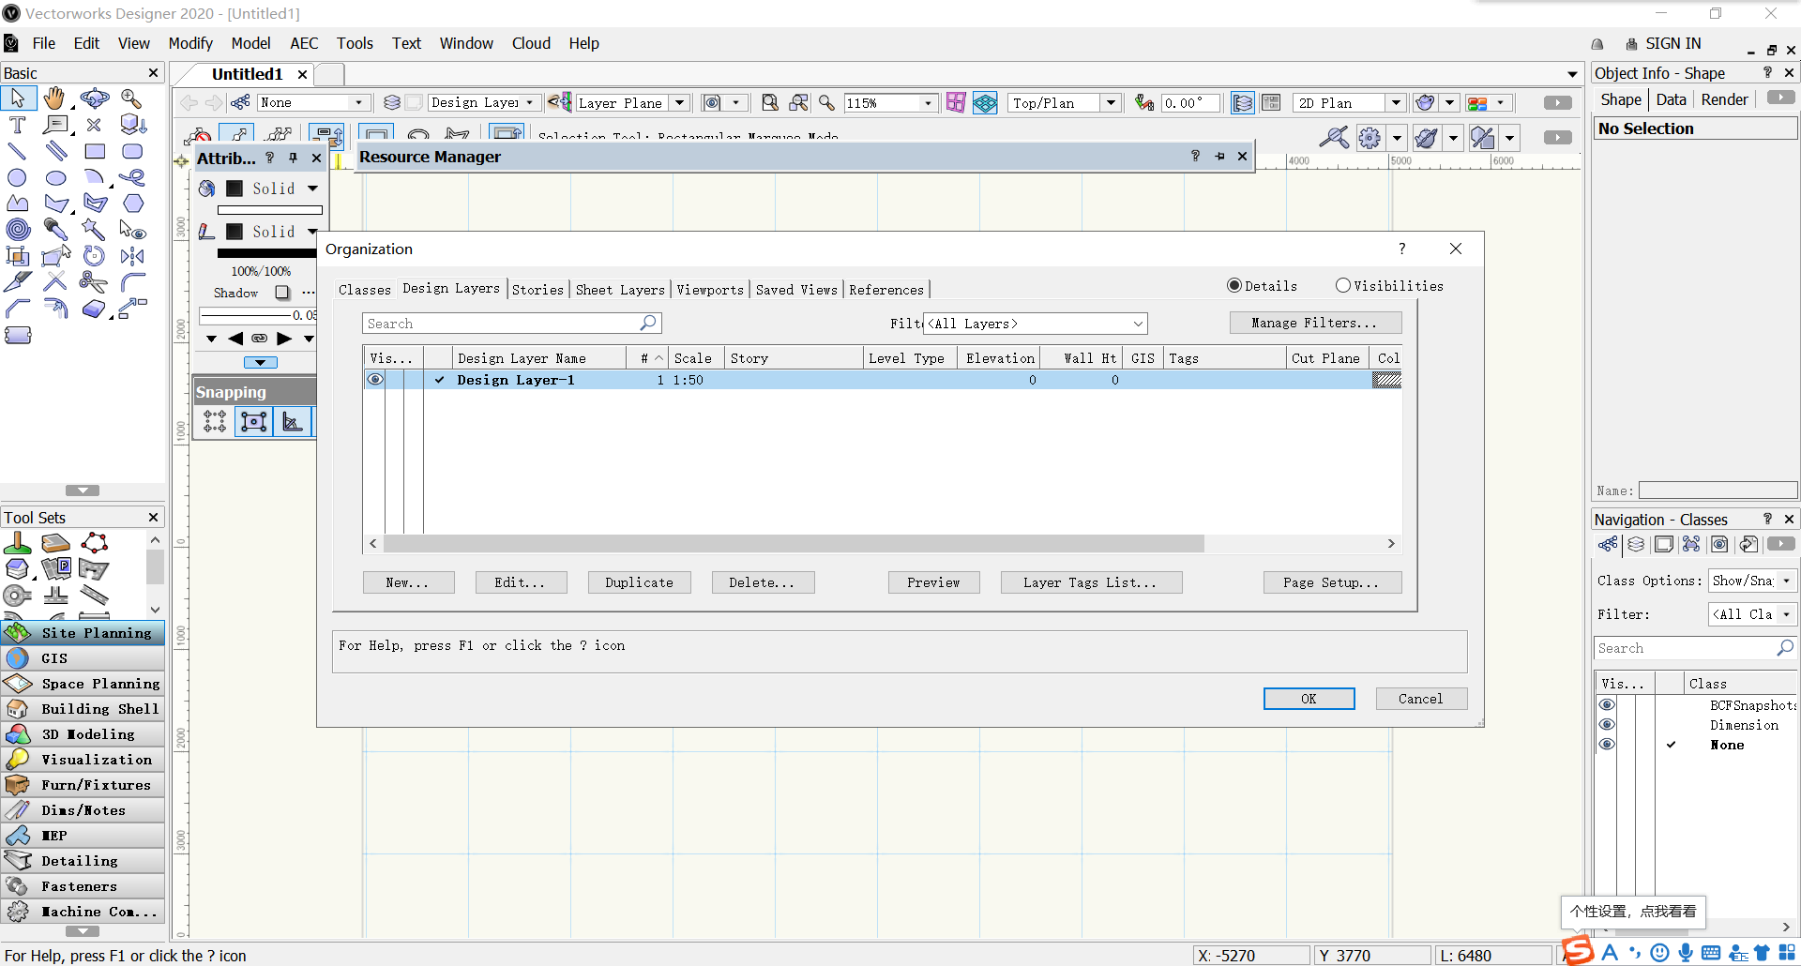Click the active checkmark for None class

click(x=1671, y=745)
